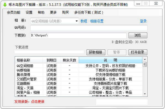Image resolution: width=165 pixels, height=109 pixels.
Task: Click the list scrollbar up arrow
Action: [145, 59]
